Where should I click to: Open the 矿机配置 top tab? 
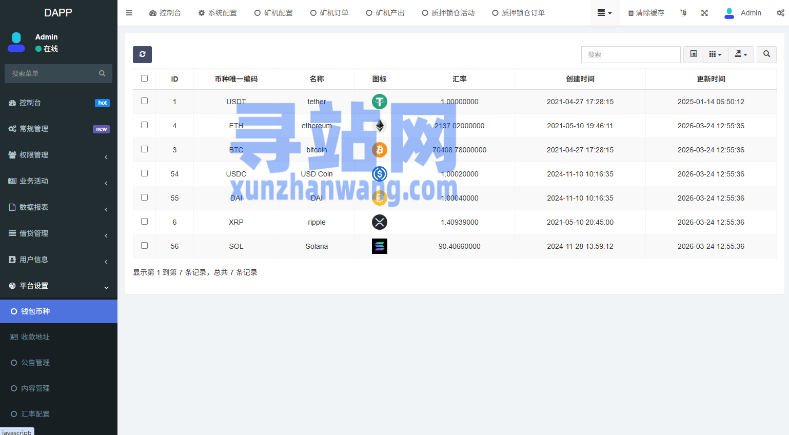(273, 13)
